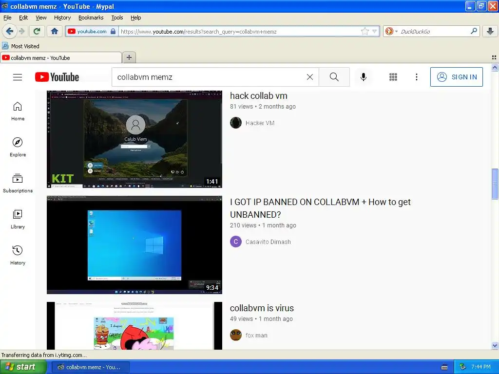Viewport: 499px width, 374px height.
Task: Open YouTube settings three-dot menu
Action: tap(417, 77)
